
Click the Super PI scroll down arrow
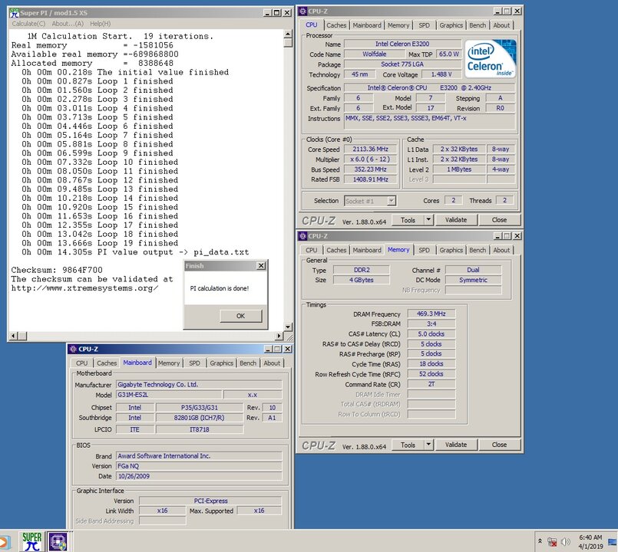(288, 327)
